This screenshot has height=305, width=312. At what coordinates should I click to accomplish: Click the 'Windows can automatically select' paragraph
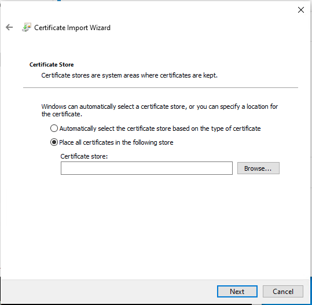click(160, 110)
